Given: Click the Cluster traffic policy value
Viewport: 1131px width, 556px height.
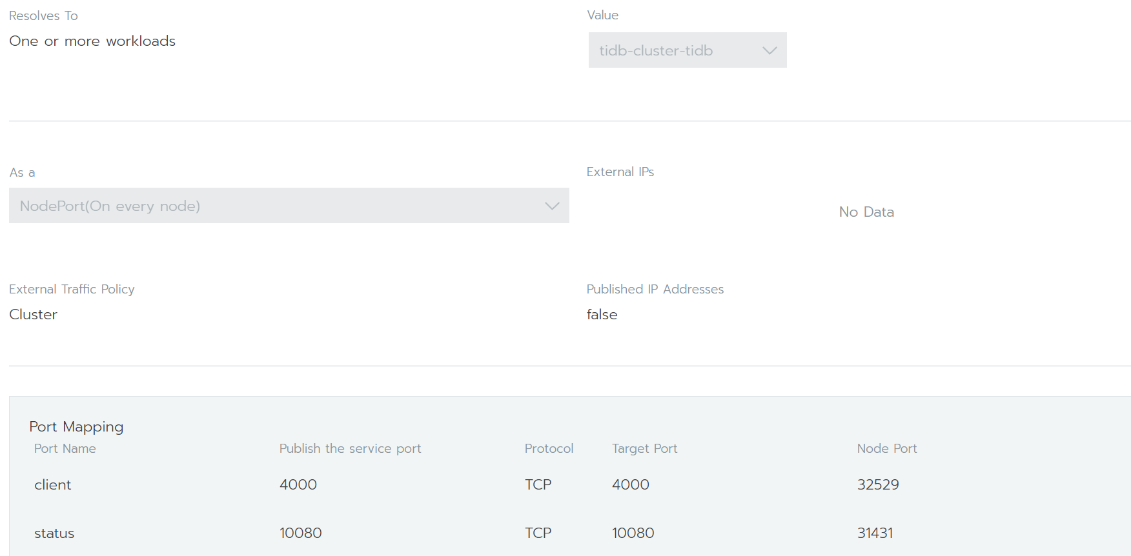Looking at the screenshot, I should tap(34, 314).
